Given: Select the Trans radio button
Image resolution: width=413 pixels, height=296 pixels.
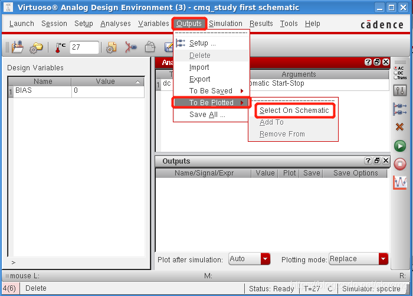Looking at the screenshot, I should 396,77.
